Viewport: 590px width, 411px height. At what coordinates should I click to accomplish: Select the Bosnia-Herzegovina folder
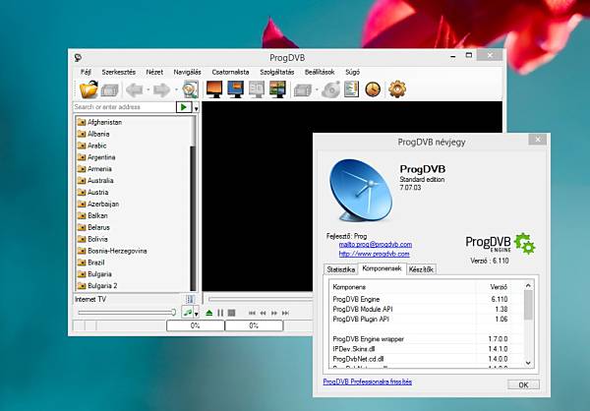pos(112,251)
